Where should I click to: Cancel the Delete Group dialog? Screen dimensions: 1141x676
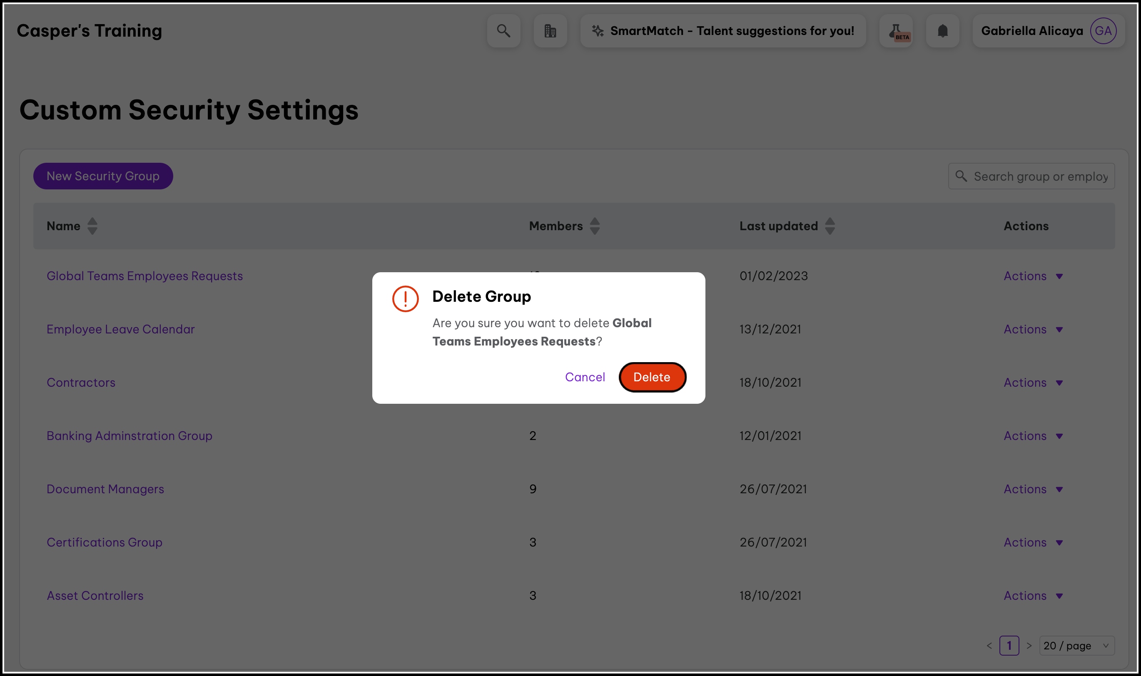coord(585,377)
